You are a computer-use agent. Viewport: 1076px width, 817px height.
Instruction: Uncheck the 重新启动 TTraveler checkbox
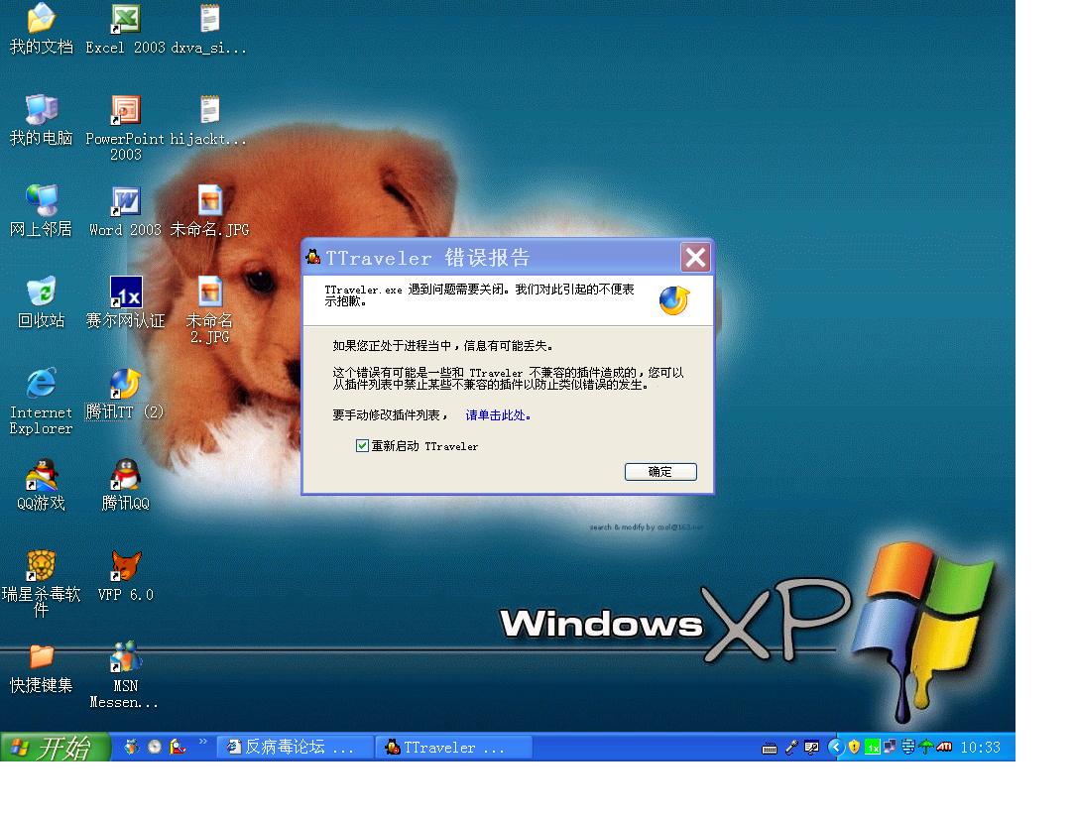[362, 446]
